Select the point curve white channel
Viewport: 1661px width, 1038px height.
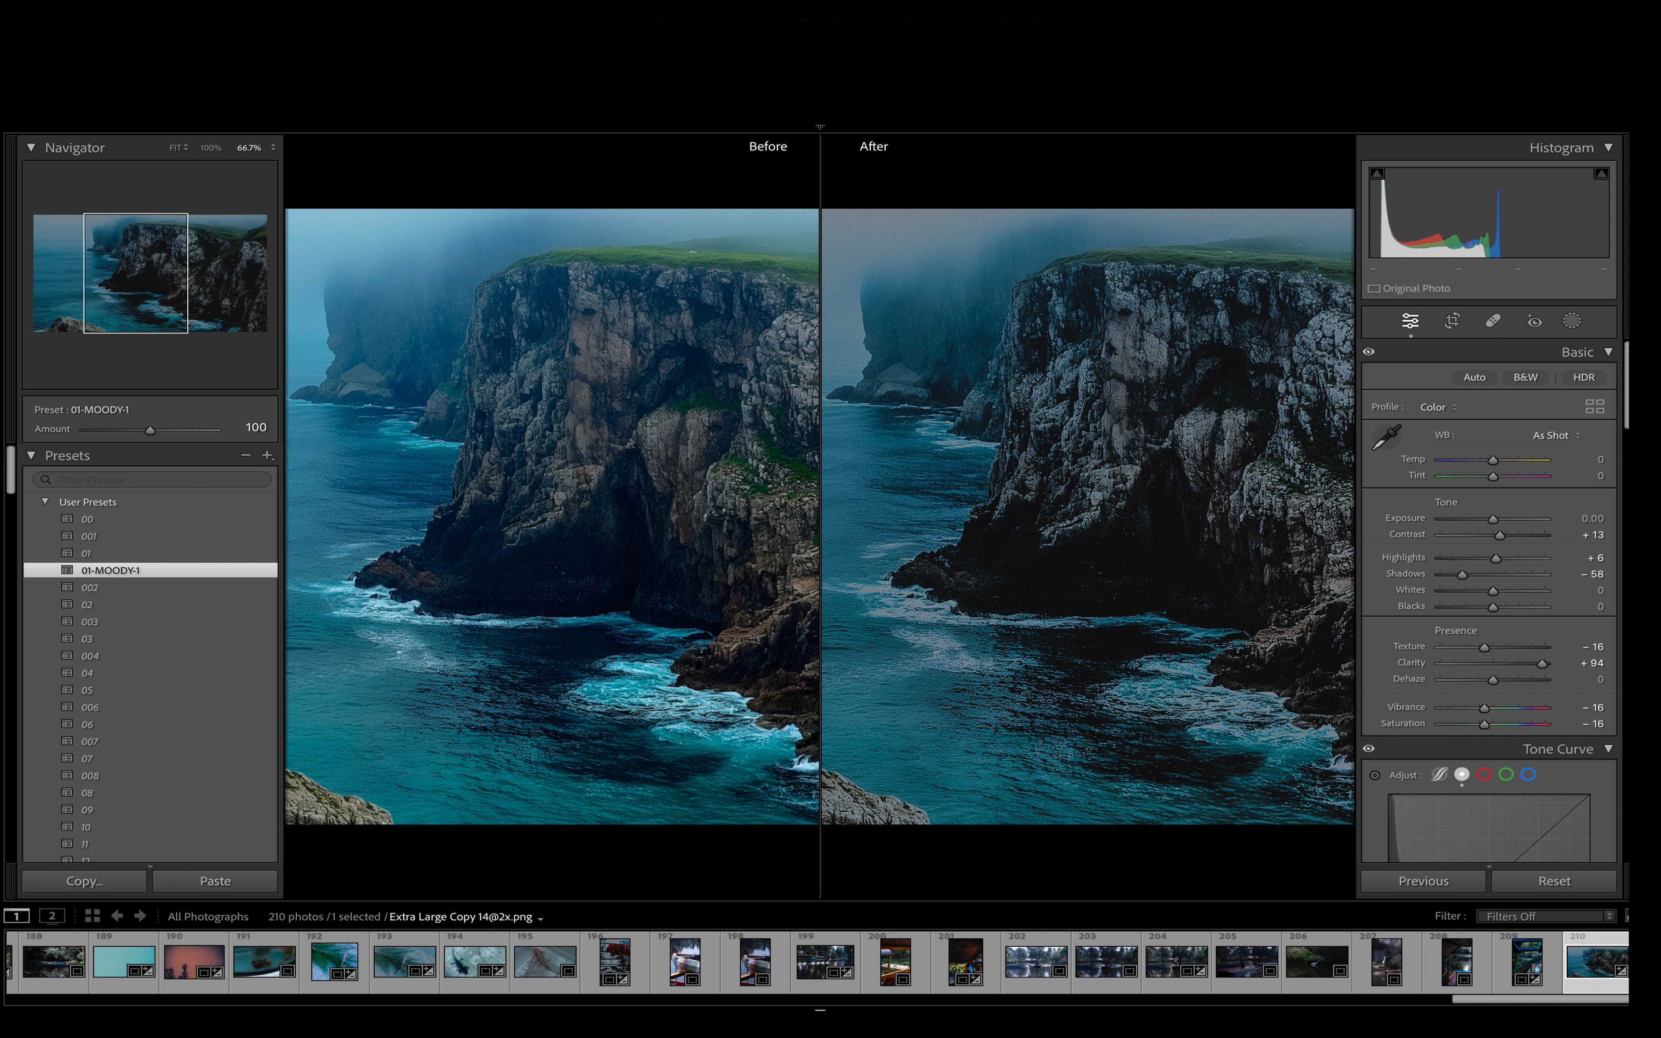(1462, 774)
